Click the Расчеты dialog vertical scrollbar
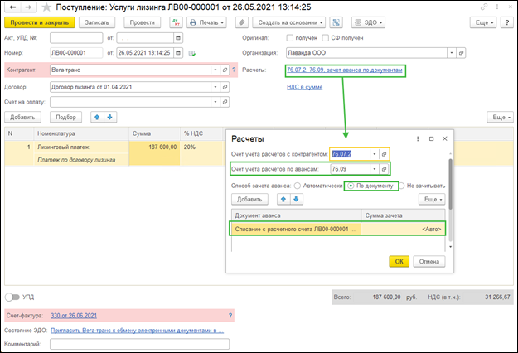The width and height of the screenshot is (518, 353). (x=450, y=184)
